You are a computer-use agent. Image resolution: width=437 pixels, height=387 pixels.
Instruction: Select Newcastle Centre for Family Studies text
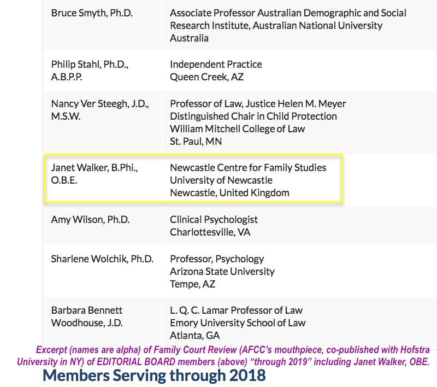pyautogui.click(x=248, y=168)
